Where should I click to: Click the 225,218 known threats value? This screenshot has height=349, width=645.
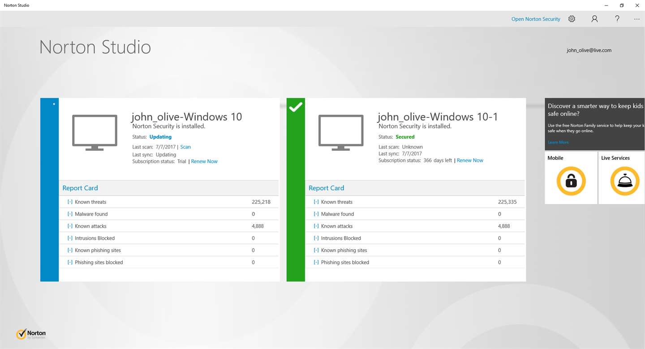(x=261, y=202)
